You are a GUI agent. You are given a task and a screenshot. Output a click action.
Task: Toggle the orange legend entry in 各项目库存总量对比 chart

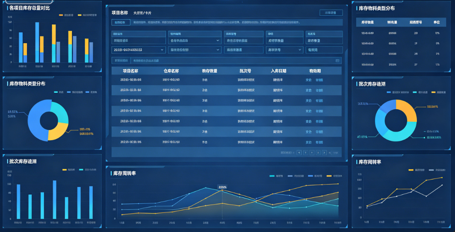point(66,15)
